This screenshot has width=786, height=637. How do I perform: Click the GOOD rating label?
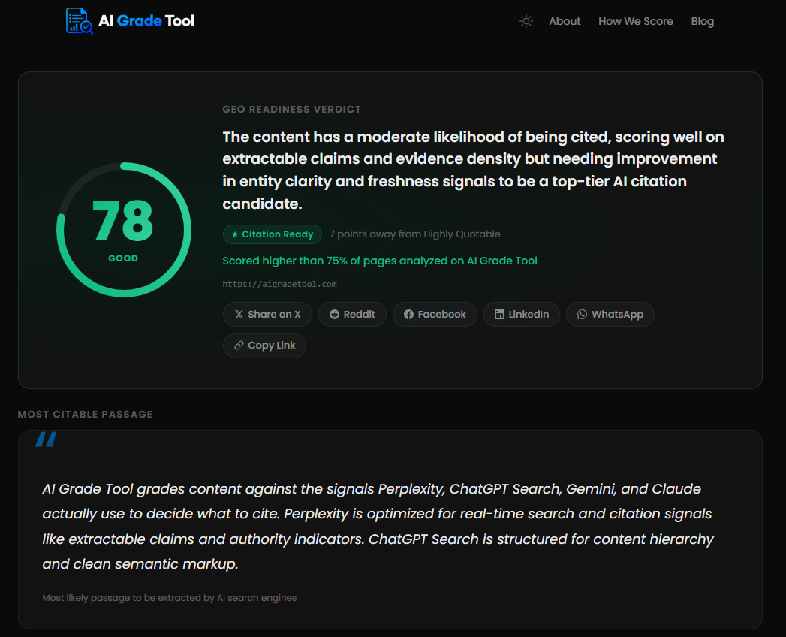pos(123,258)
